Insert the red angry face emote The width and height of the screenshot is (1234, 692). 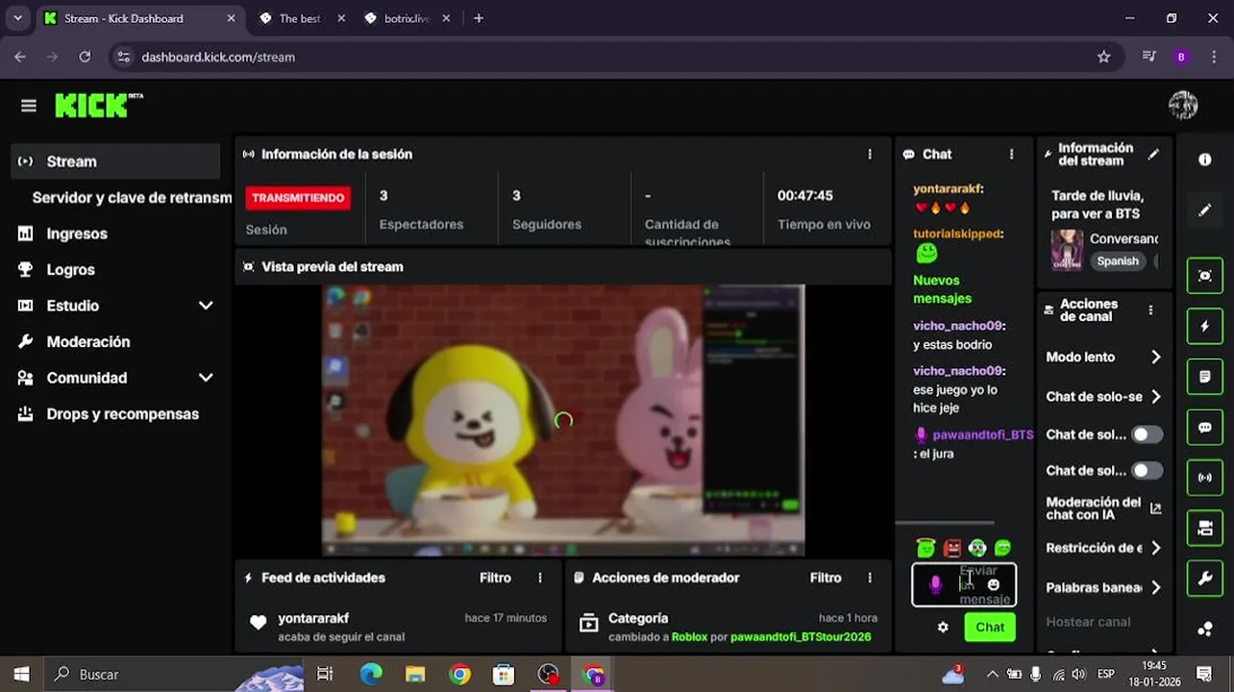pyautogui.click(x=951, y=548)
